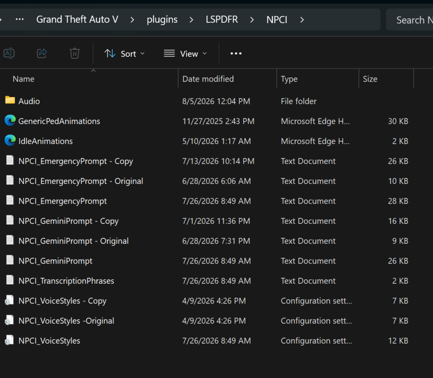Select NPCI_VoiceStyles - Copy file name
Viewport: 433px width, 378px height.
pos(63,301)
